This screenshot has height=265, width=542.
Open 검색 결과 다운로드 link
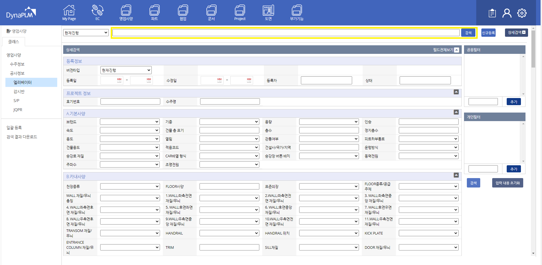22,137
